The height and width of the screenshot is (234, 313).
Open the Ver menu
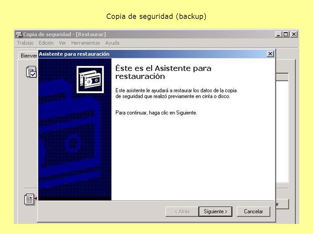[62, 43]
